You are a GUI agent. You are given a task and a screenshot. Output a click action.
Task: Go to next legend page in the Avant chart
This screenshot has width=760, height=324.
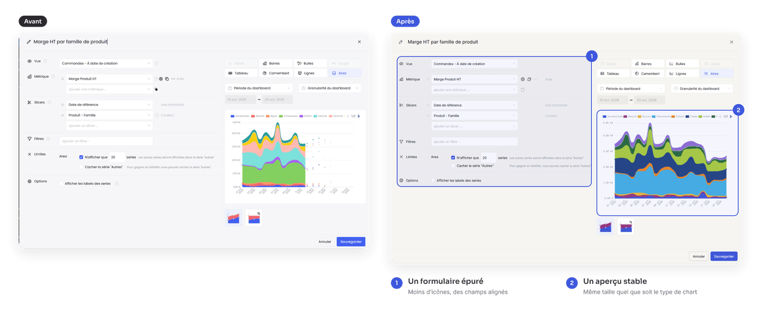point(359,116)
